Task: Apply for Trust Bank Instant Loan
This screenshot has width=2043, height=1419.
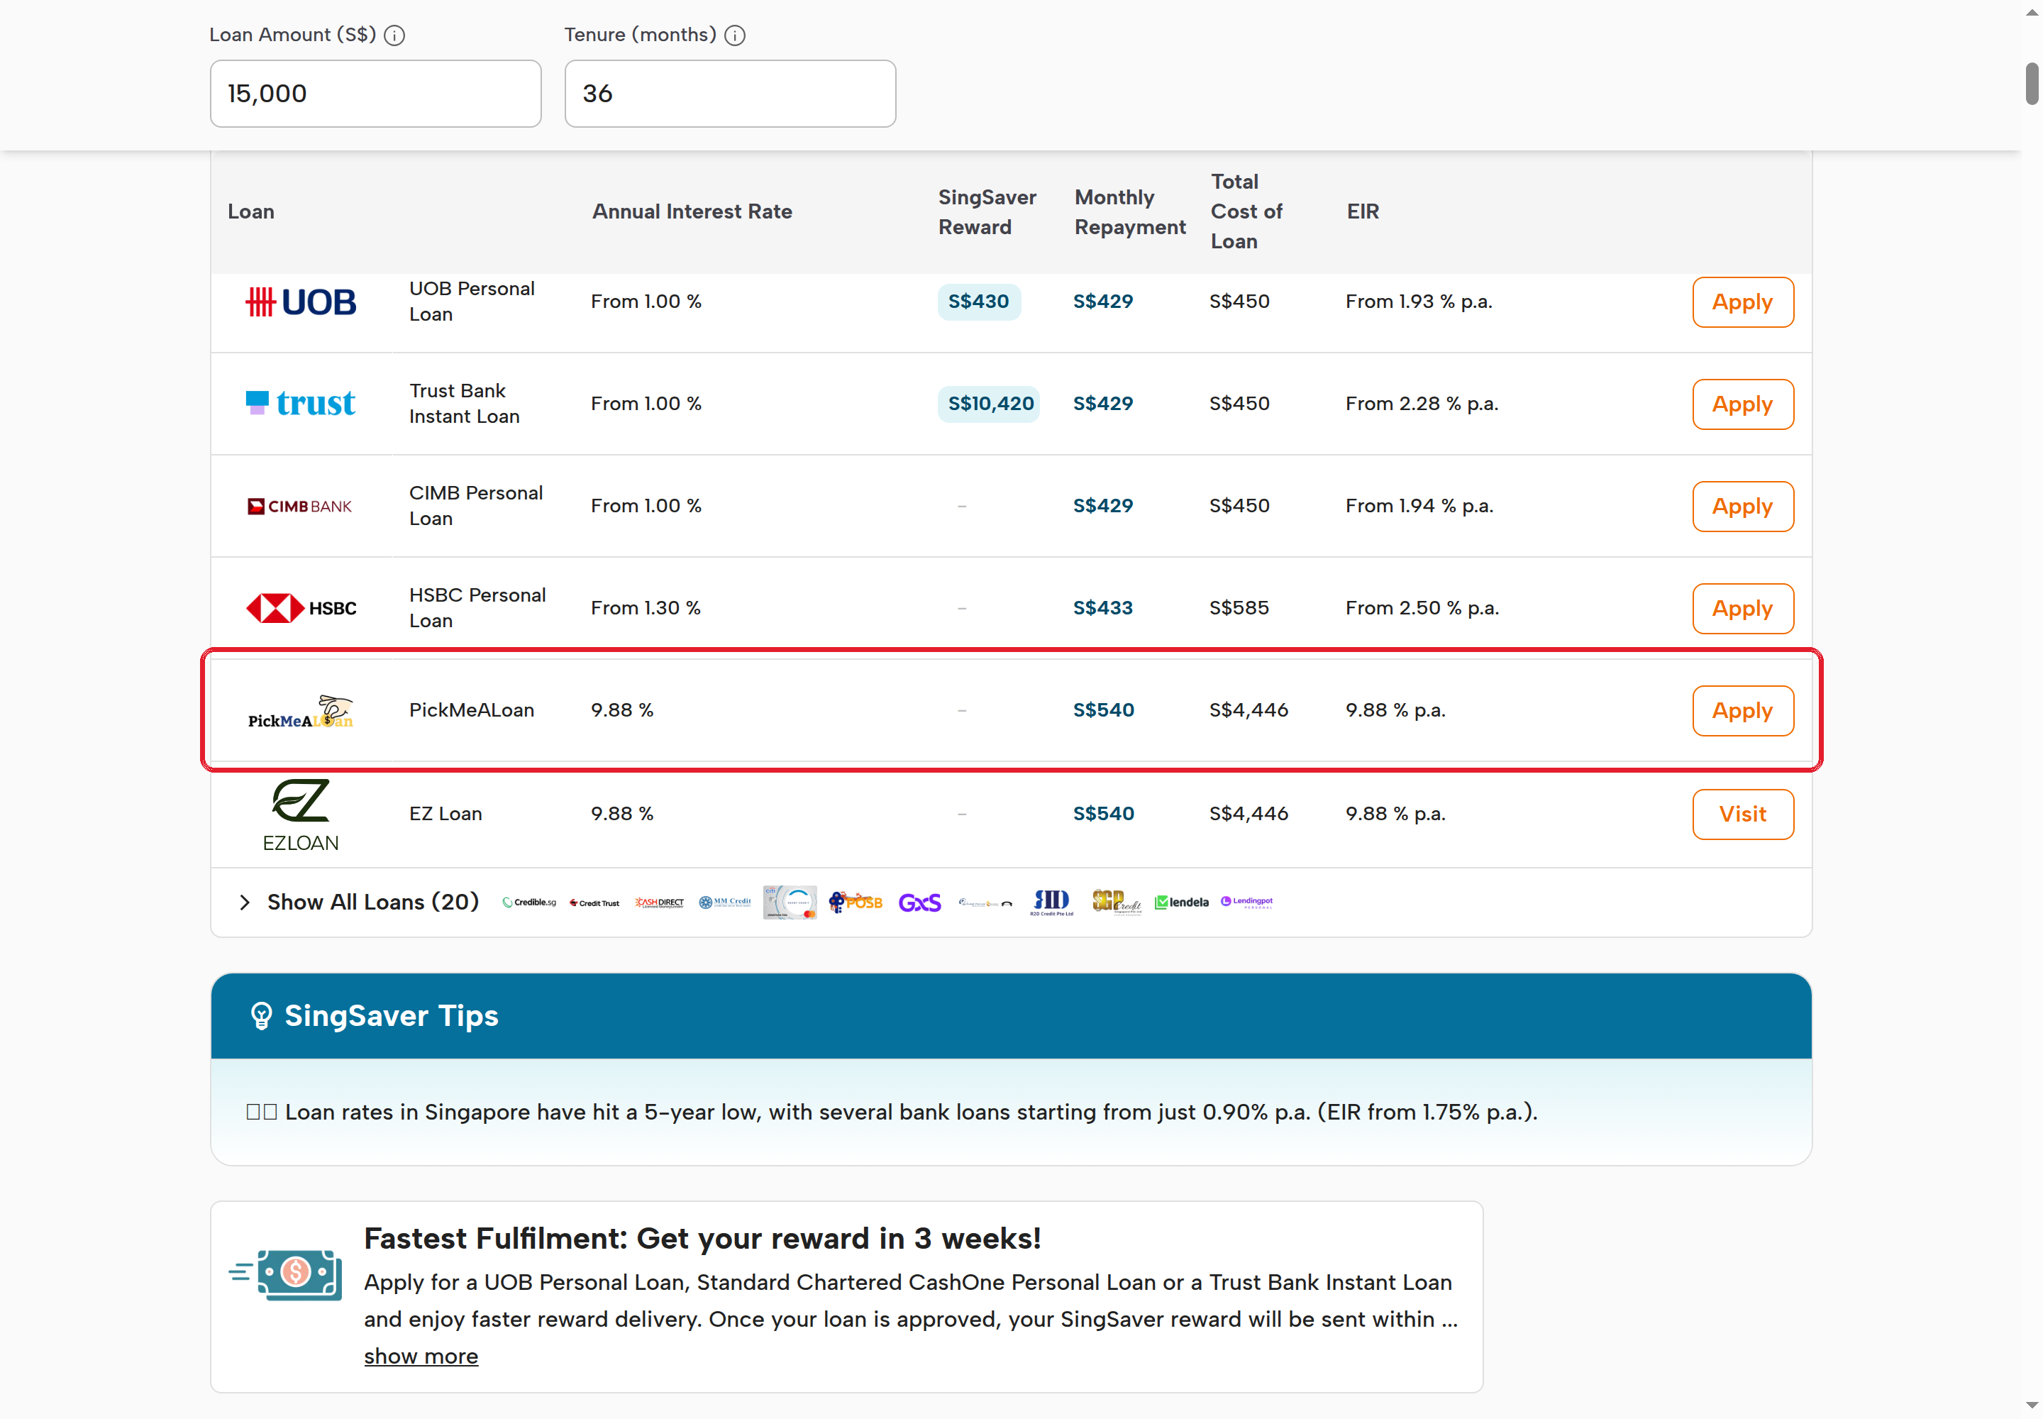Action: click(1742, 404)
